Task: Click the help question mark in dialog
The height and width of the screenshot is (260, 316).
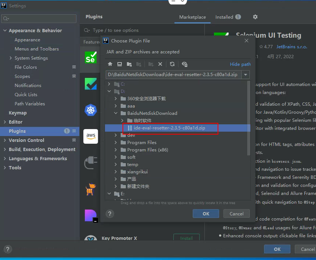Action: point(109,214)
